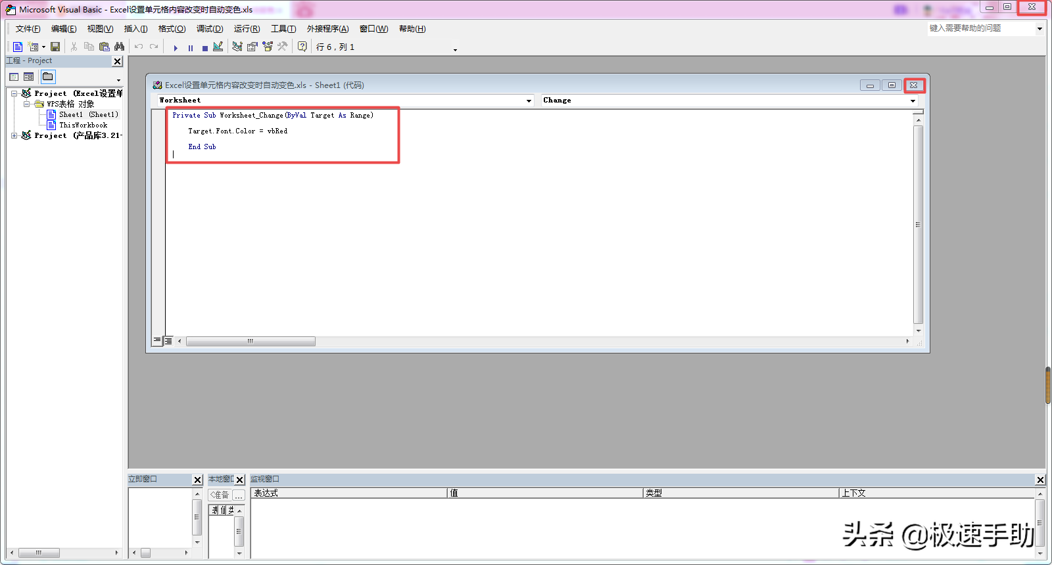Image resolution: width=1052 pixels, height=565 pixels.
Task: Click View Object icon in Project panel
Action: pyautogui.click(x=29, y=77)
